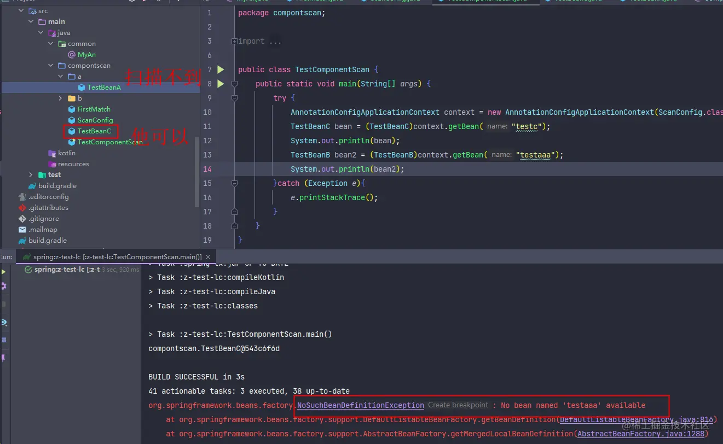Click the Create breakpoint link
This screenshot has height=444, width=723.
pyautogui.click(x=458, y=405)
